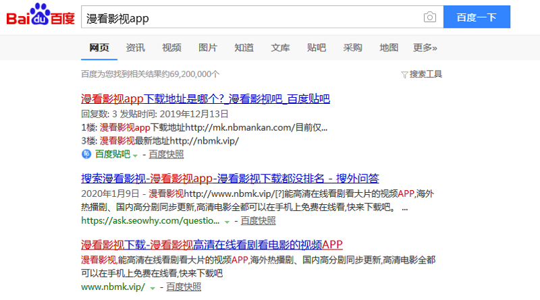Click the 百度贴吧 source icon
The width and height of the screenshot is (540, 300).
86,154
